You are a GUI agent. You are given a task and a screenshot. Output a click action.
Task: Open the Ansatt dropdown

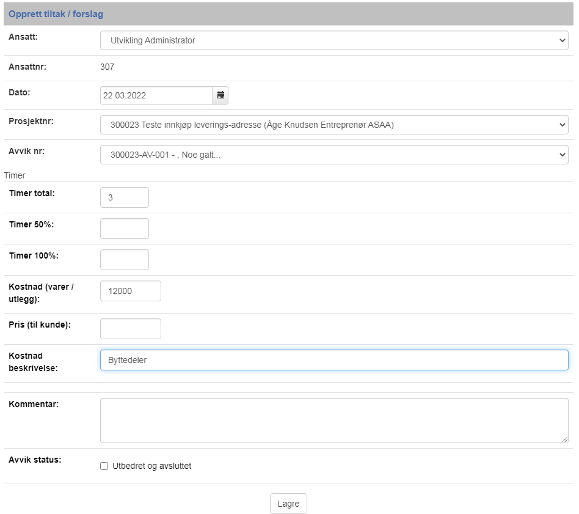tap(334, 40)
